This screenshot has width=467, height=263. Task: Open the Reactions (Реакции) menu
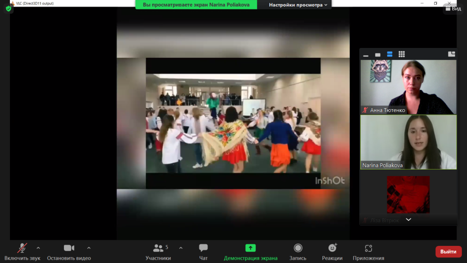332,252
